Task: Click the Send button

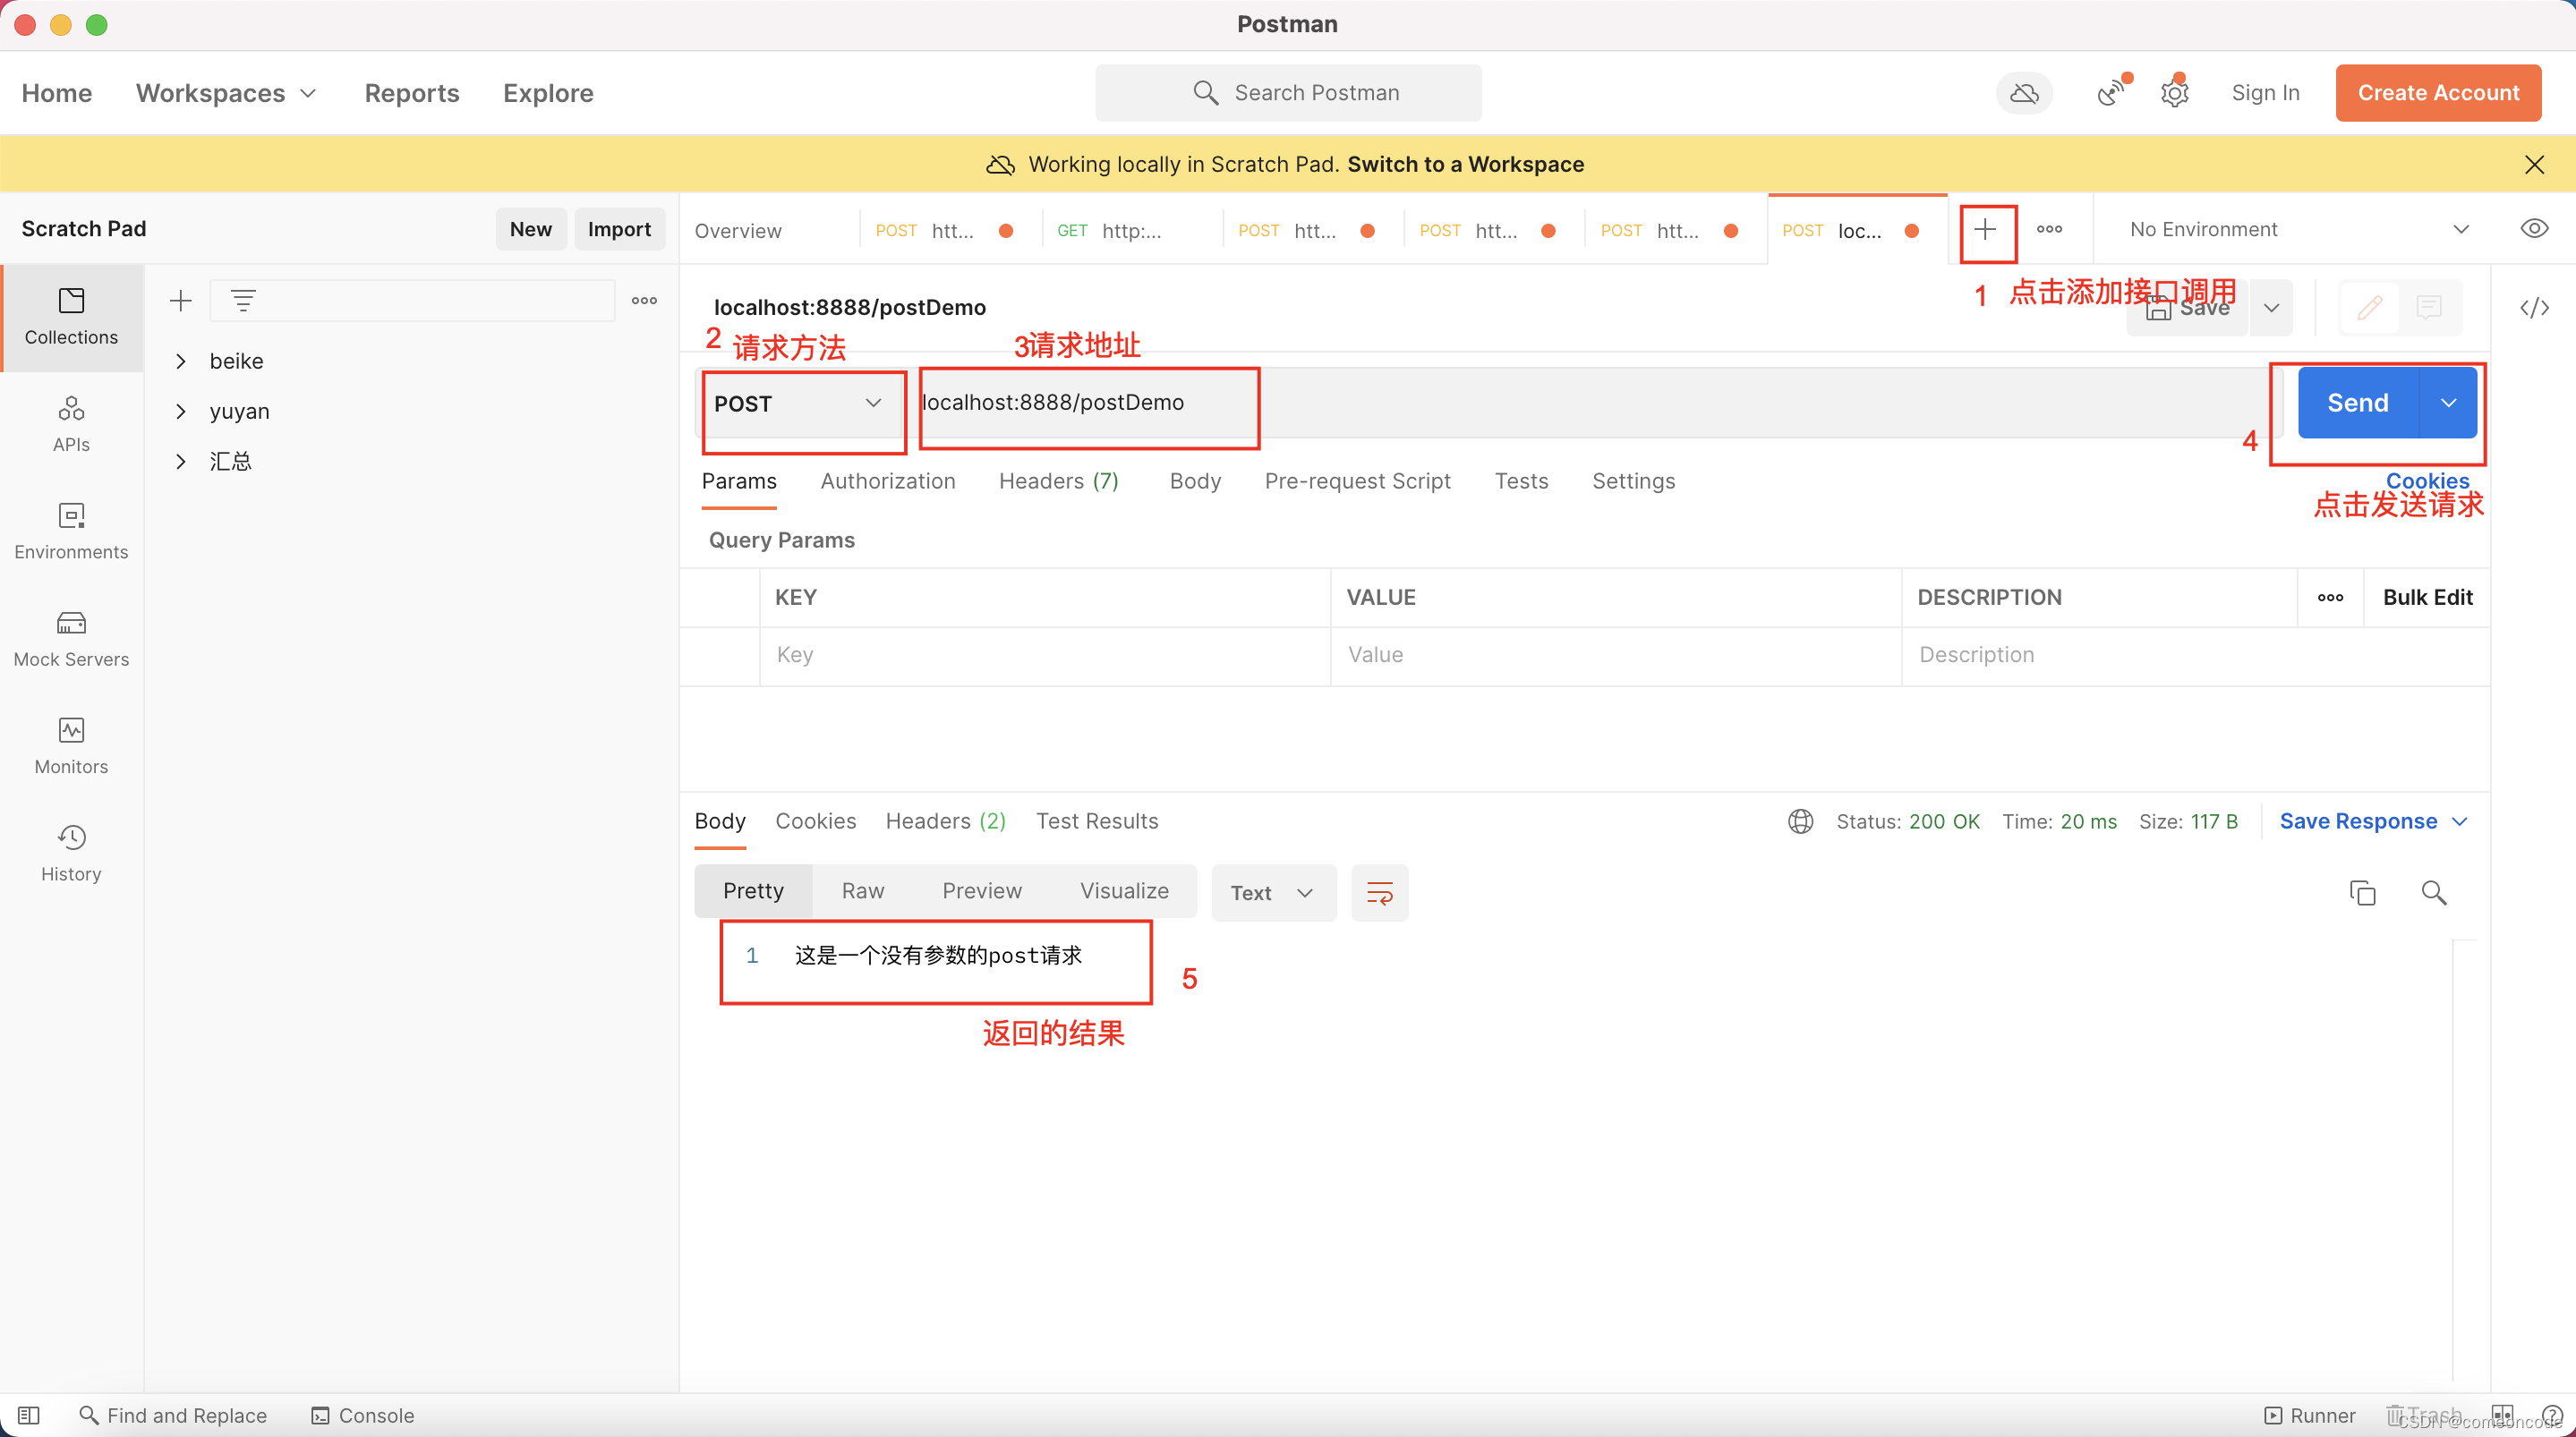Action: (2357, 402)
